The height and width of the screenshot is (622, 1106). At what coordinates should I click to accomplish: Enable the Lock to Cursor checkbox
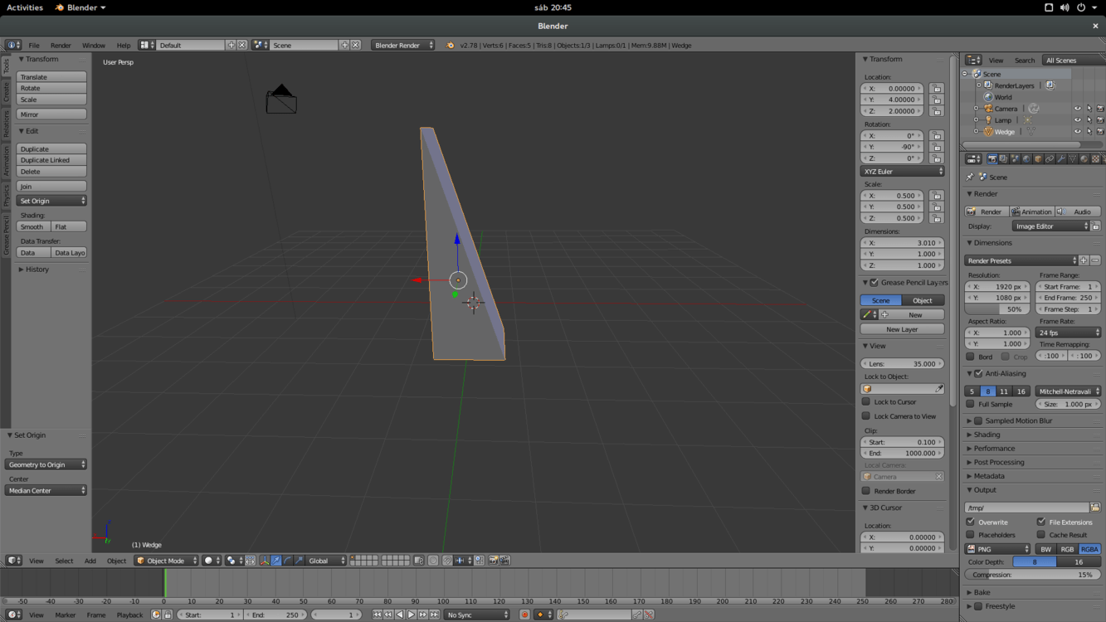866,402
